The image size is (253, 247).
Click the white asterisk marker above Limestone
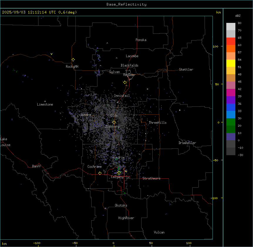[x=45, y=101]
